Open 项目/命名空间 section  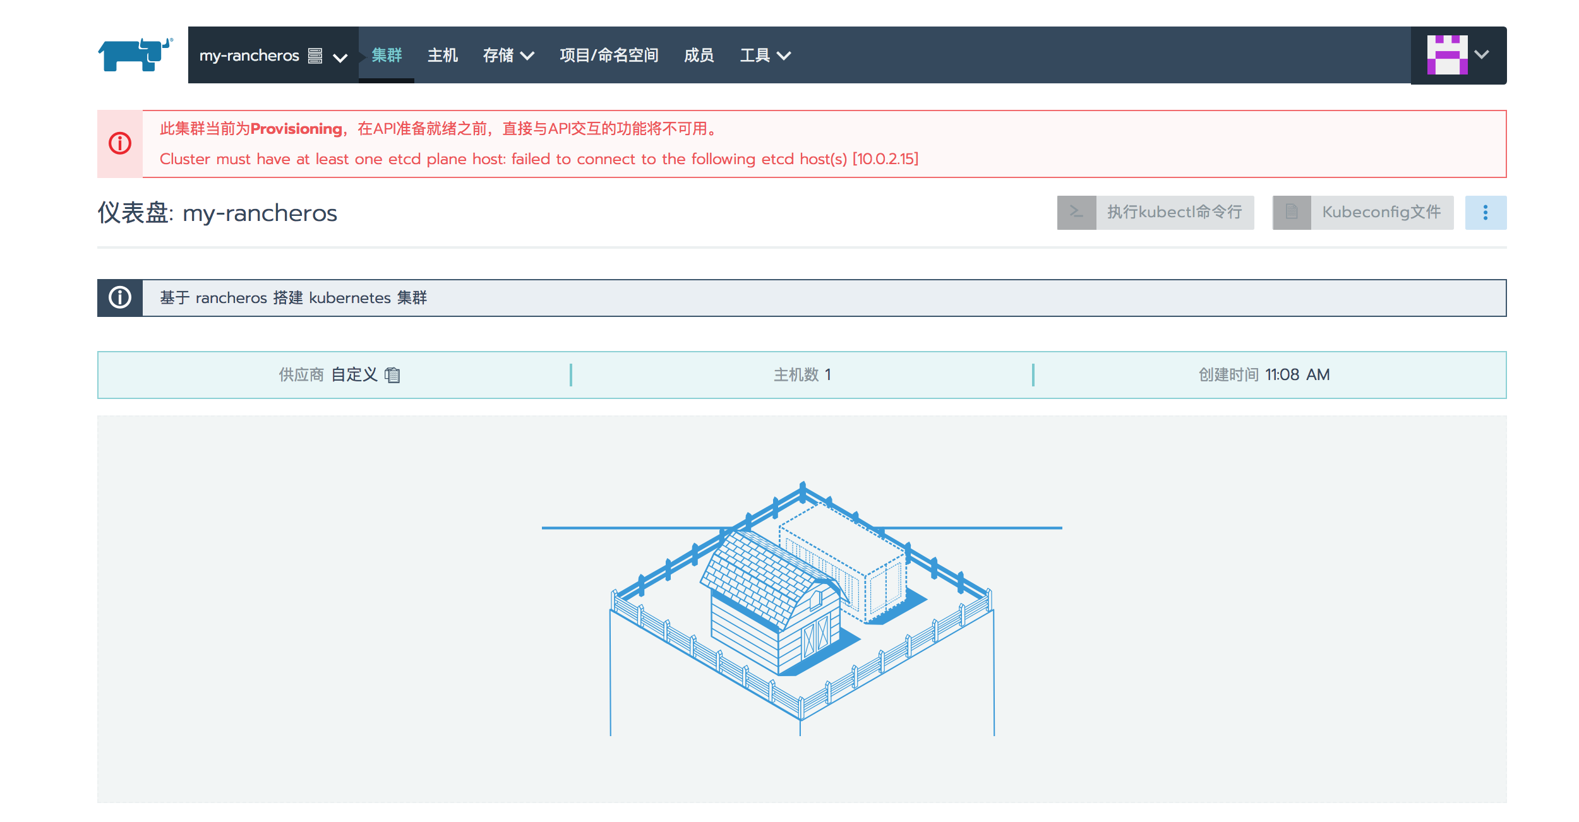(x=609, y=56)
